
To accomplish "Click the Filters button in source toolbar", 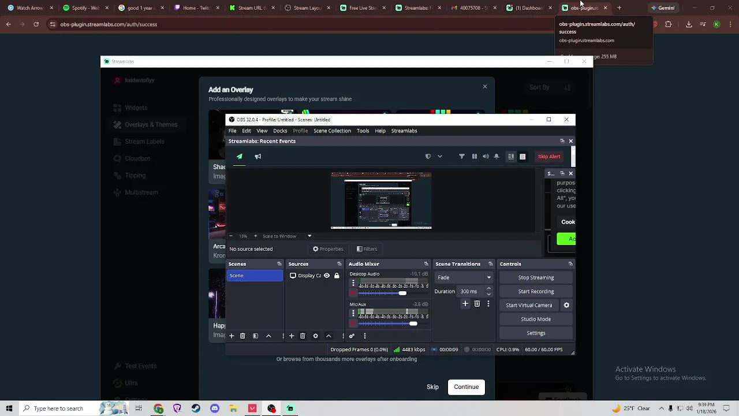I will tap(367, 249).
